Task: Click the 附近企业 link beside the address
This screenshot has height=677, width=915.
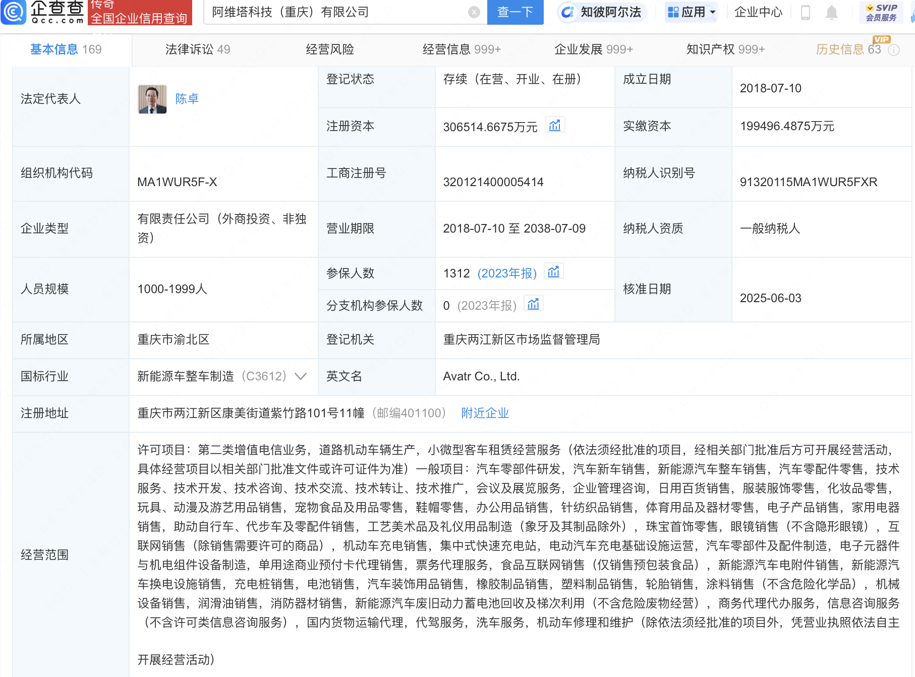Action: click(484, 413)
